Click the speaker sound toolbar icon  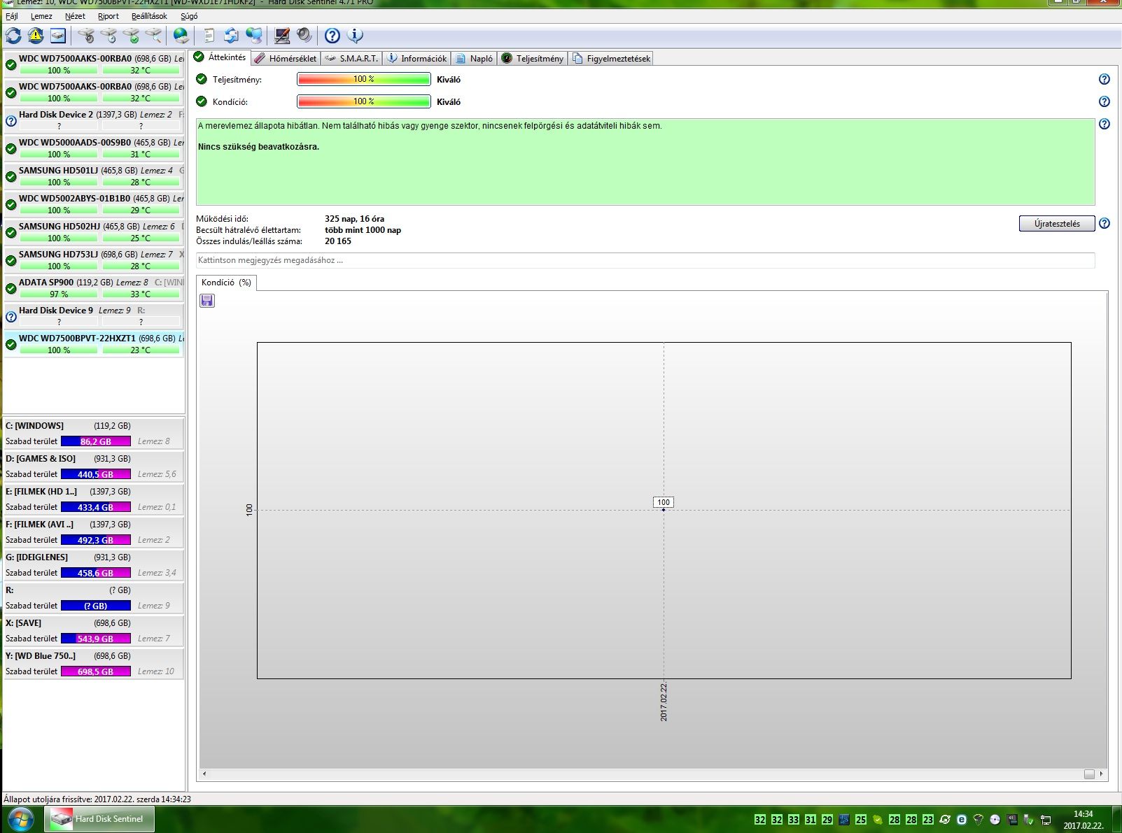(304, 36)
